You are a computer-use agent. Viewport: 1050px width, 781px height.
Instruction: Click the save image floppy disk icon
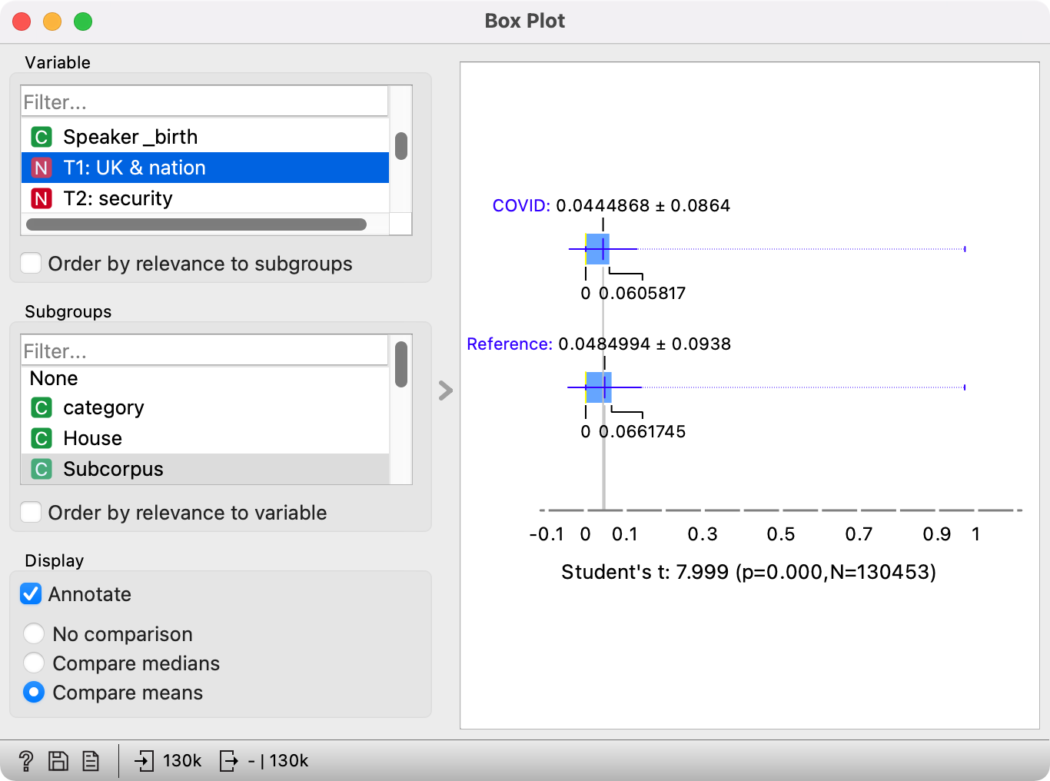click(58, 761)
